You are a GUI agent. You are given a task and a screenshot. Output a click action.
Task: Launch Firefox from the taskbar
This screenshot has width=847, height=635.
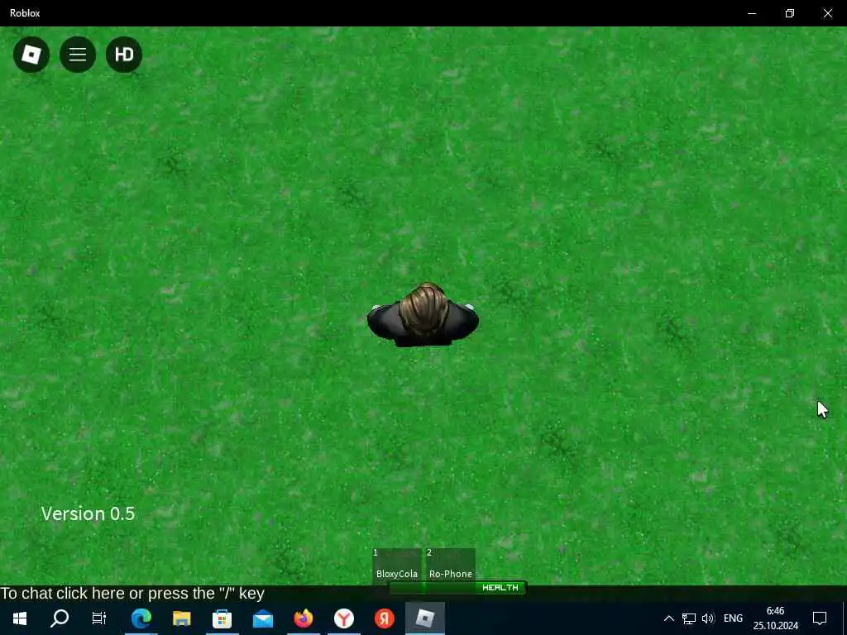[x=304, y=618]
